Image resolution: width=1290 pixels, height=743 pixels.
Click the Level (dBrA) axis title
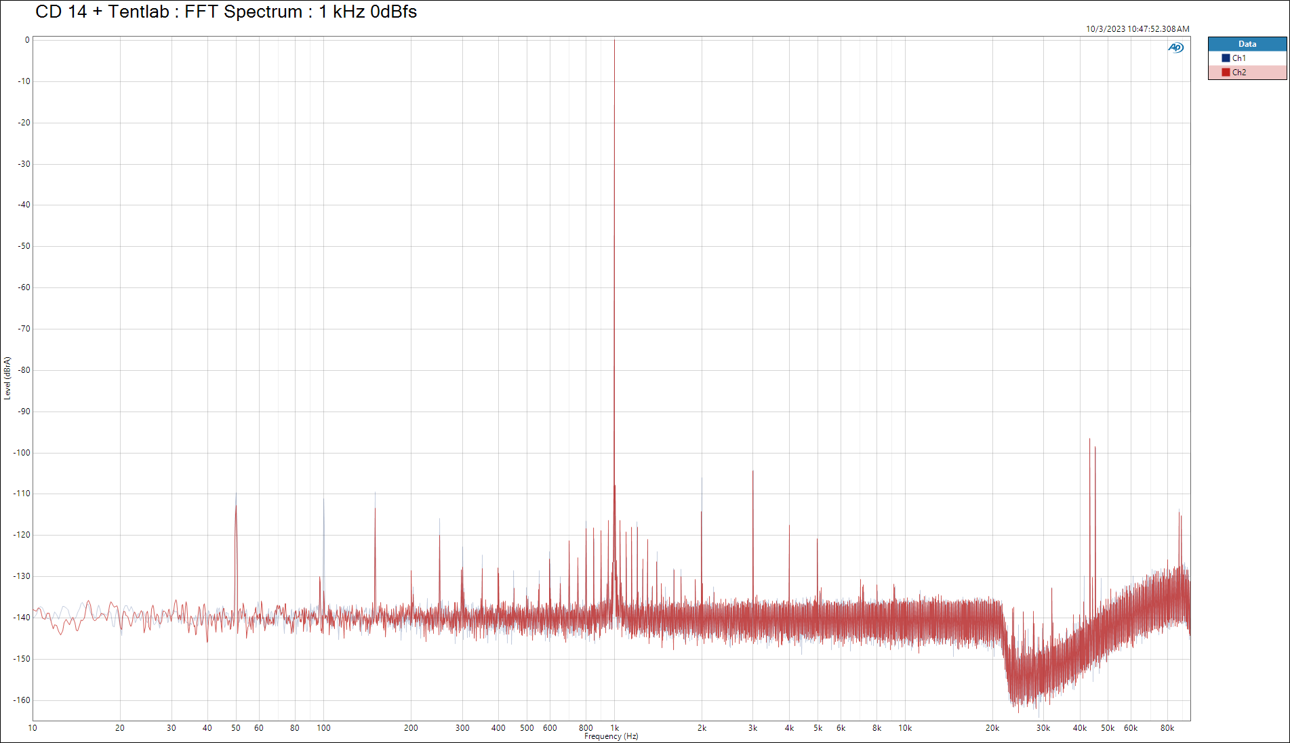coord(7,378)
